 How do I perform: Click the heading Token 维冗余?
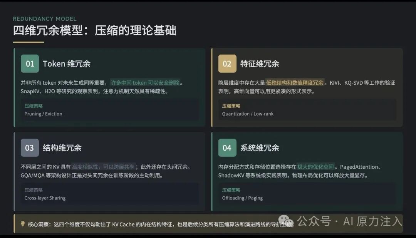click(x=67, y=64)
